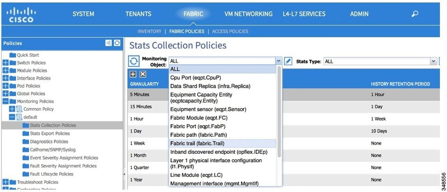Click the Stats Export Policies folder icon
This screenshot has height=192, width=447.
(x=26, y=134)
